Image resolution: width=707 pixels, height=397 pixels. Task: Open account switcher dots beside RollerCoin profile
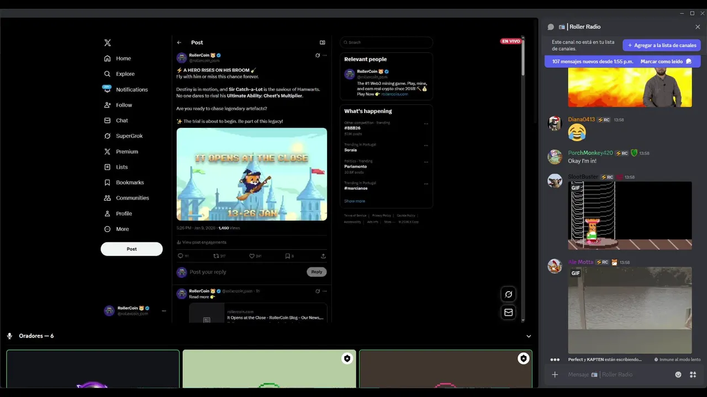(163, 311)
